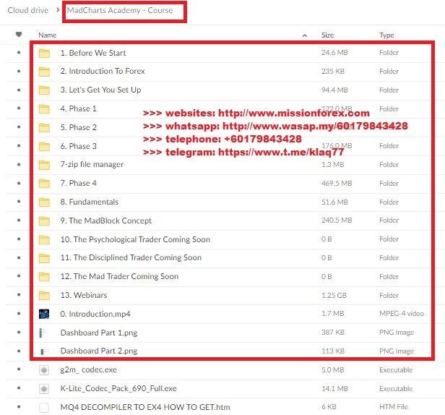Click the g2m_ codec.exe executable icon
This screenshot has width=445, height=415.
(x=45, y=369)
